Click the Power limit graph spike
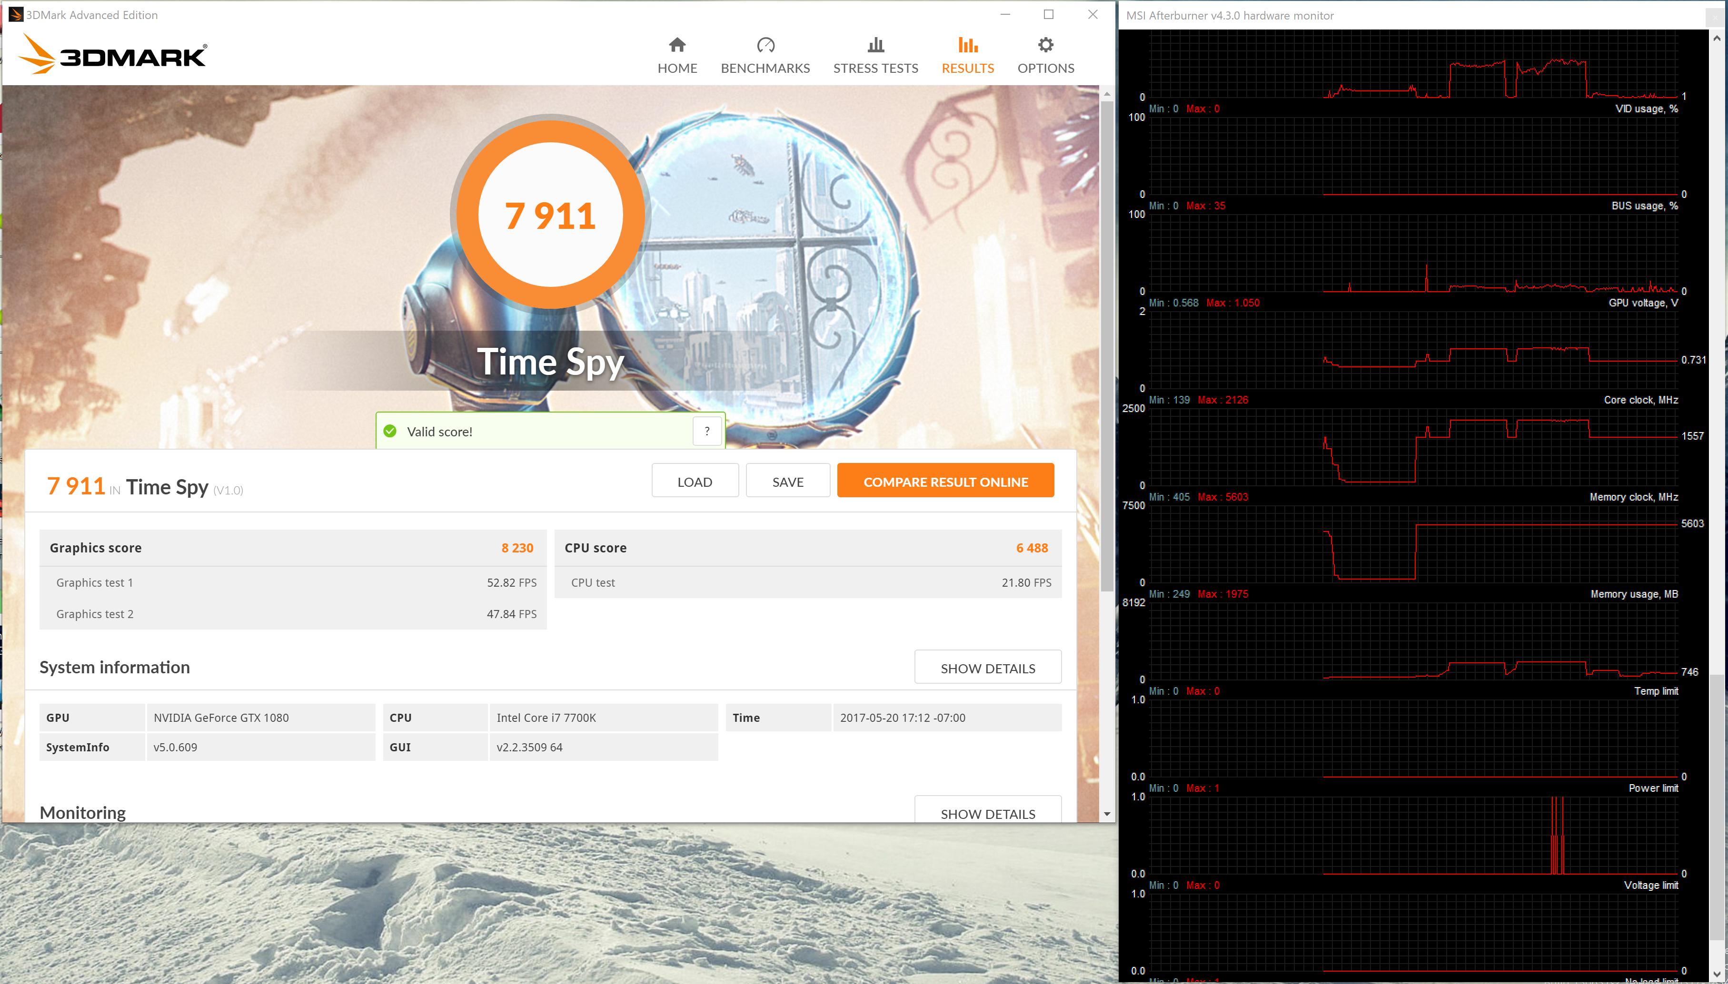The image size is (1728, 984). click(x=1557, y=835)
